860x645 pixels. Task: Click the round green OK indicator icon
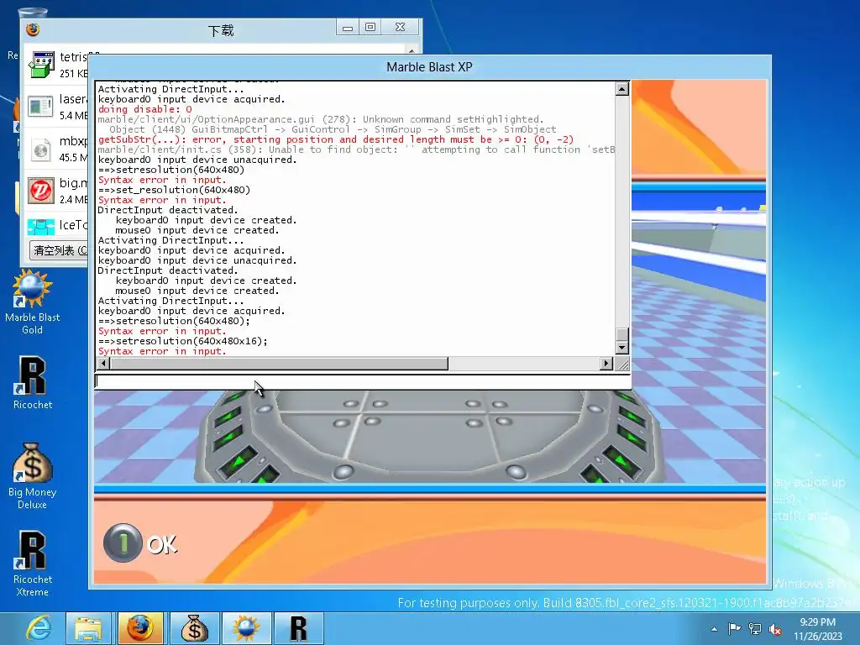point(123,543)
